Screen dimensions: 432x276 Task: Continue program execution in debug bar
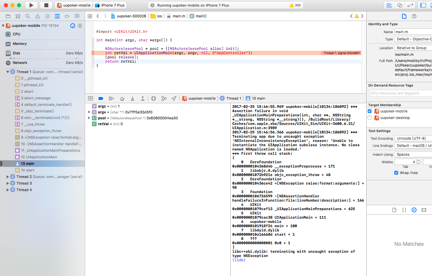tap(111, 98)
